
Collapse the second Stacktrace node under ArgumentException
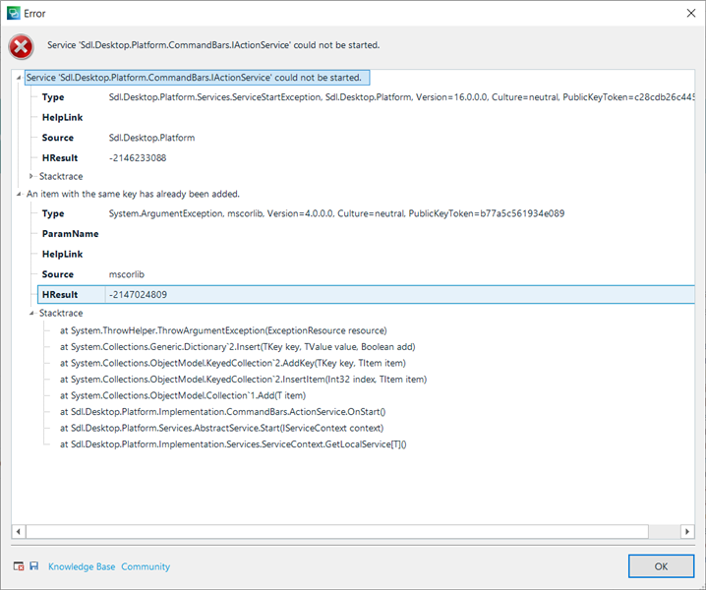(31, 313)
